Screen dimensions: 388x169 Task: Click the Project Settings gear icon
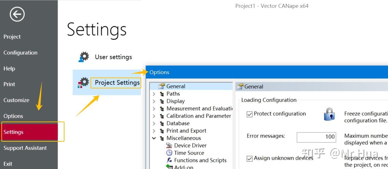pos(83,83)
